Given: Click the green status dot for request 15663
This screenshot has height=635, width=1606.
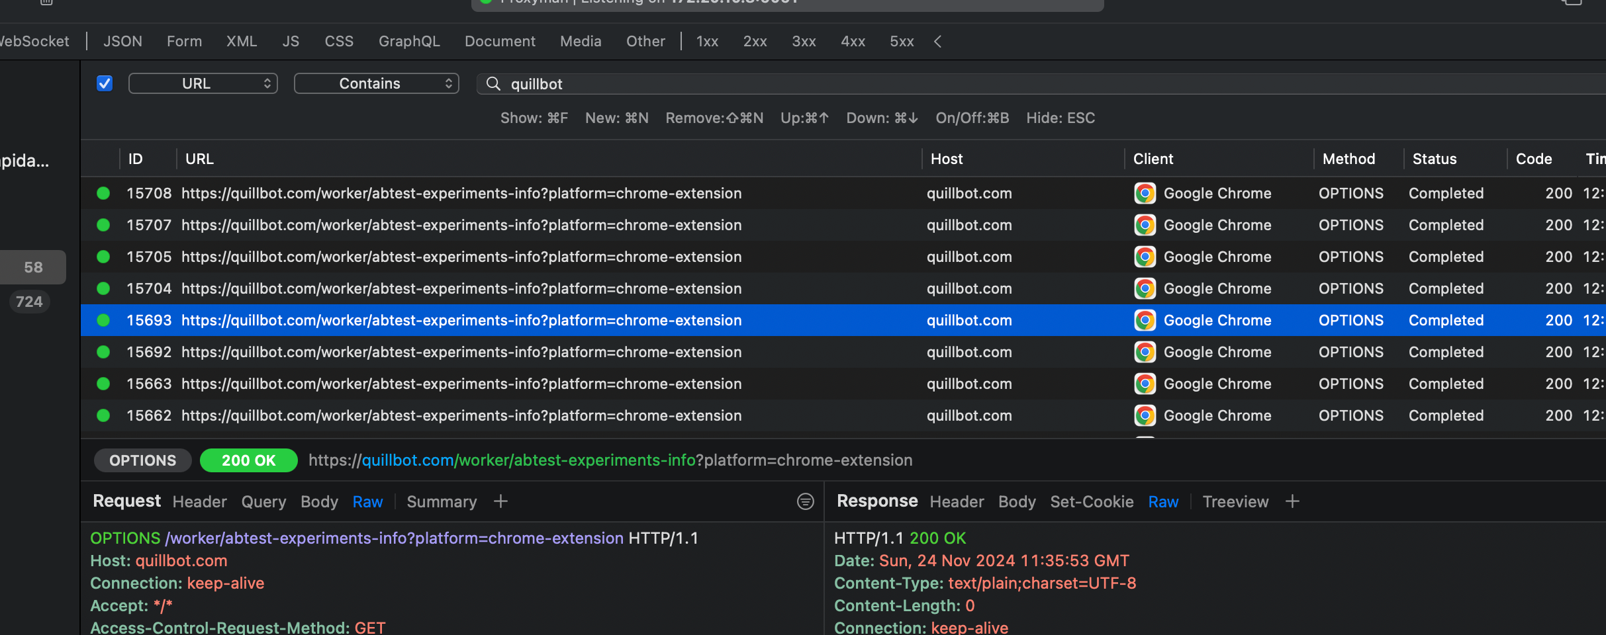Looking at the screenshot, I should pyautogui.click(x=103, y=384).
